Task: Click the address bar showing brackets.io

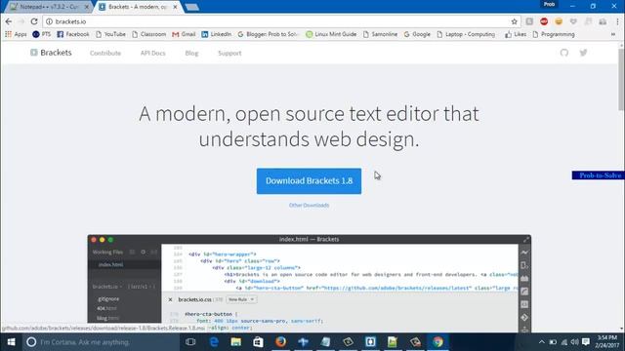Action: click(x=279, y=21)
